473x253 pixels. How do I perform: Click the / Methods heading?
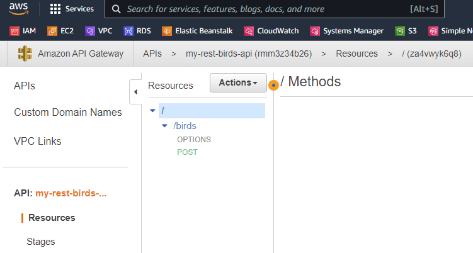pyautogui.click(x=311, y=82)
